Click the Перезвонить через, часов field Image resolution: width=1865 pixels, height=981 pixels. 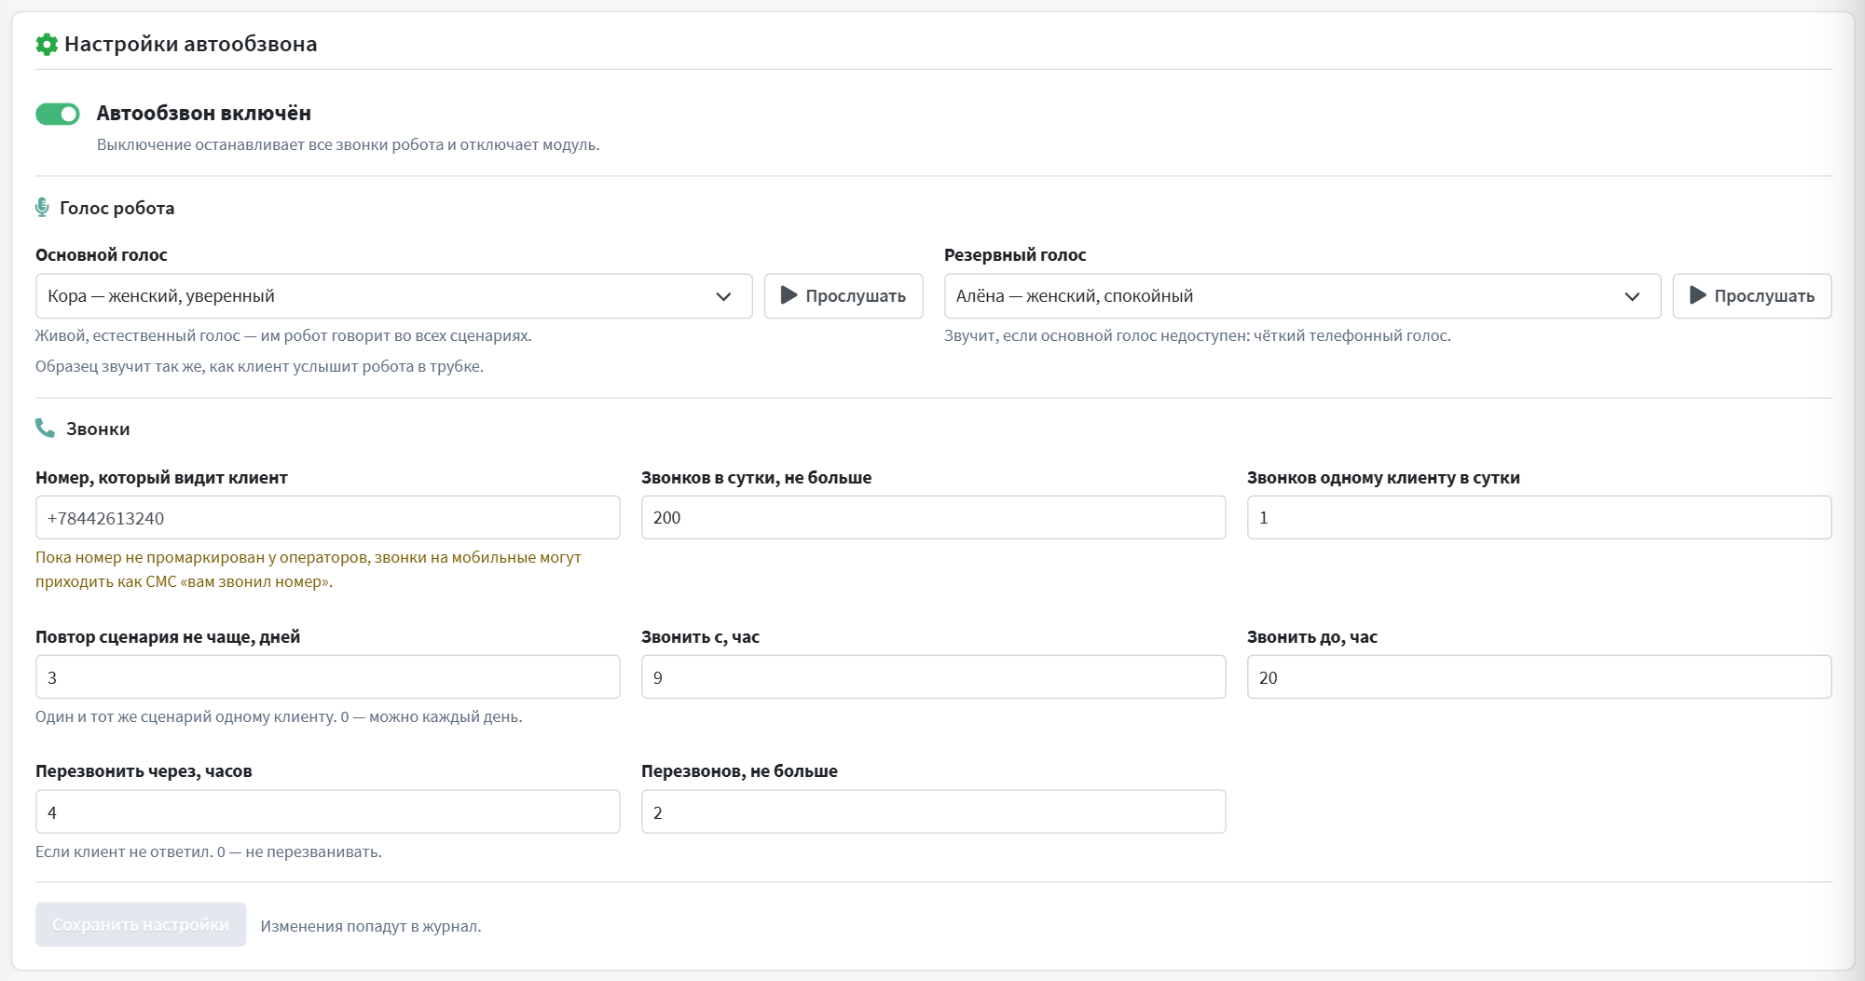(x=327, y=812)
